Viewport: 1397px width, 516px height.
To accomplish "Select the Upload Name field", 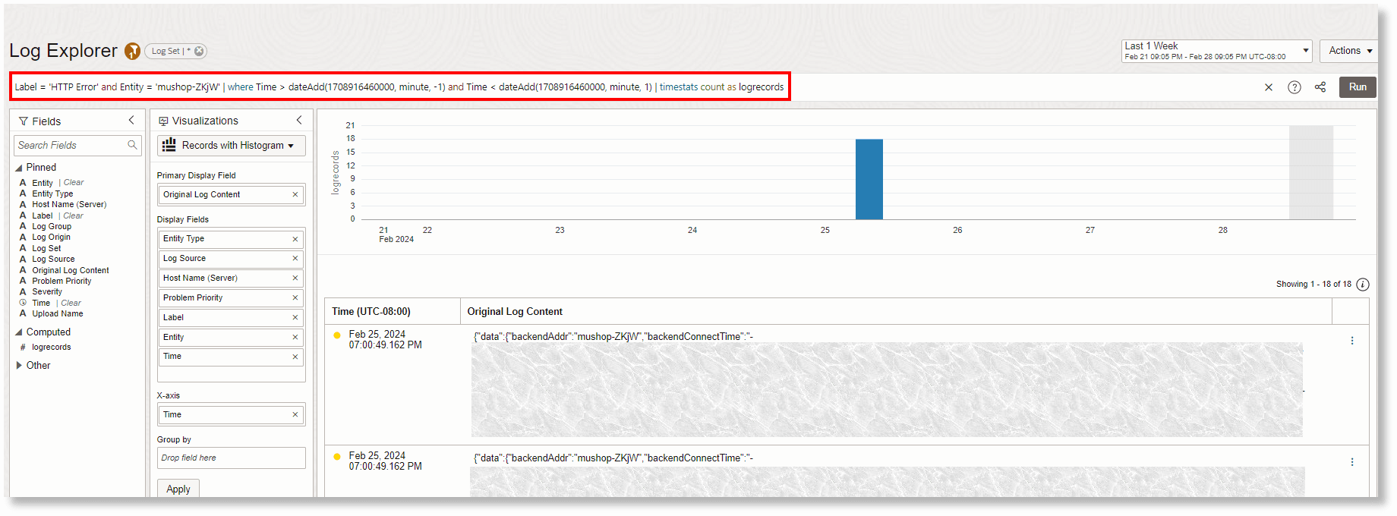I will point(58,313).
